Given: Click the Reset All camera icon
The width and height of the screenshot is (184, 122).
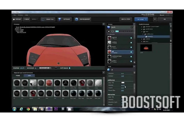Looking at the screenshot, I should coord(43,19).
